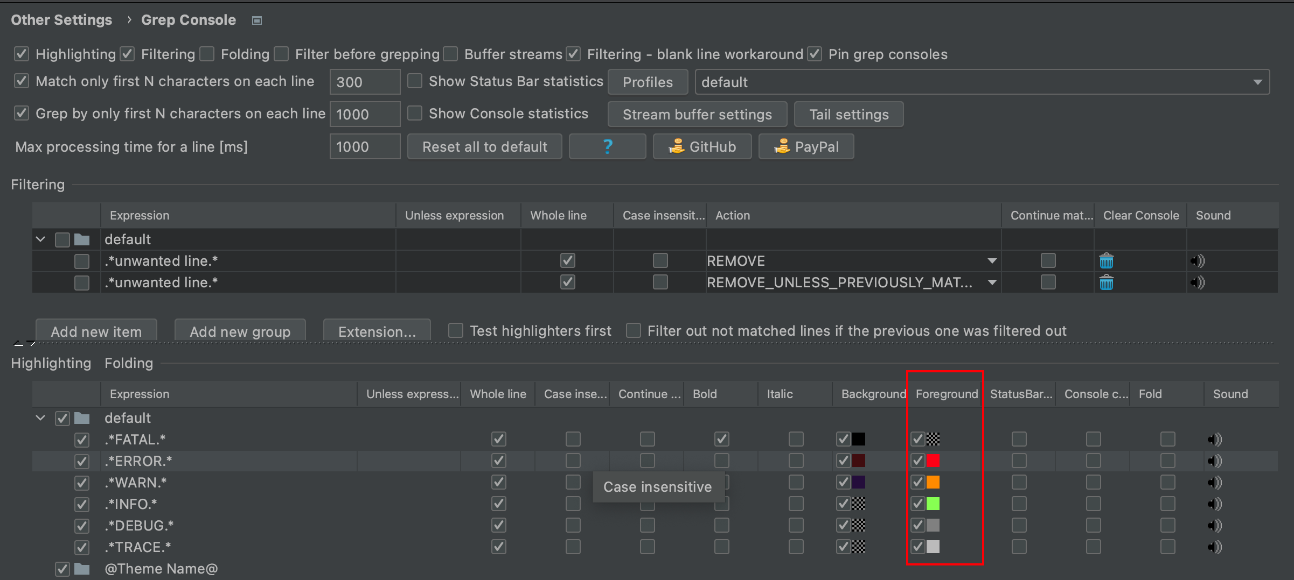The width and height of the screenshot is (1294, 580).
Task: Click Other Settings in the breadcrumb
Action: pos(61,20)
